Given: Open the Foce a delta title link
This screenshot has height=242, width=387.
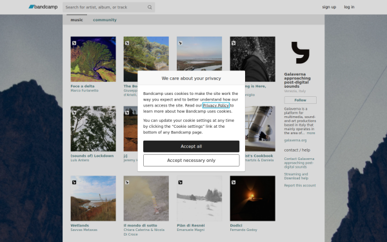Looking at the screenshot, I should pyautogui.click(x=83, y=86).
